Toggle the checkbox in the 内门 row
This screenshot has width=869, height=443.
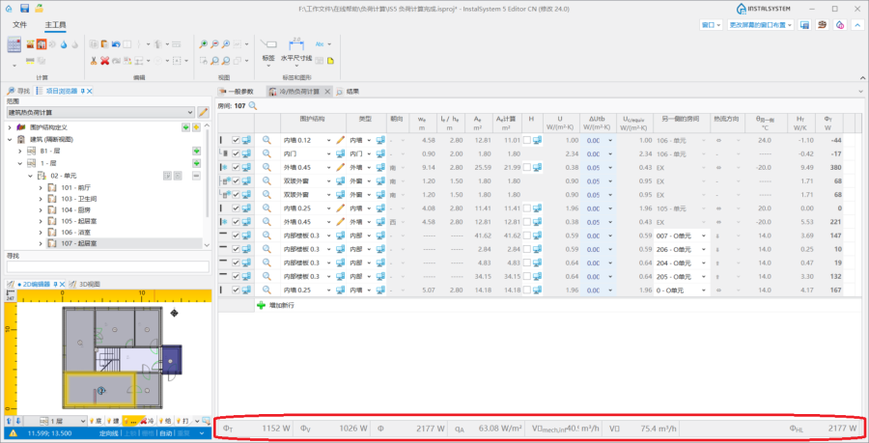point(235,153)
